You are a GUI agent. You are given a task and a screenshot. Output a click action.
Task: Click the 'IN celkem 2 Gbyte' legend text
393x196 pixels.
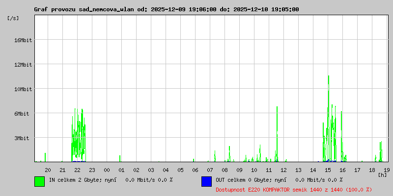[74, 180]
